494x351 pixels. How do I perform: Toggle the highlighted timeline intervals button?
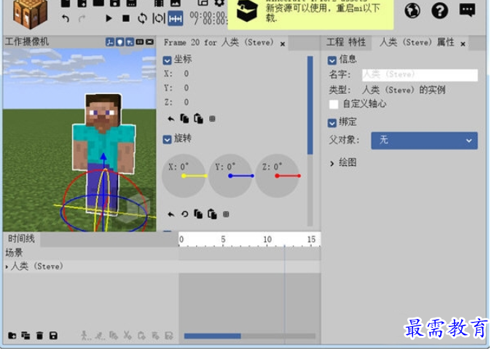point(175,19)
